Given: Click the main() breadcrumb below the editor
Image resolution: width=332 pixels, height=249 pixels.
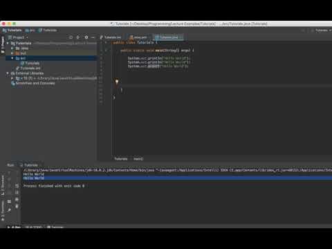Looking at the screenshot, I should (138, 159).
